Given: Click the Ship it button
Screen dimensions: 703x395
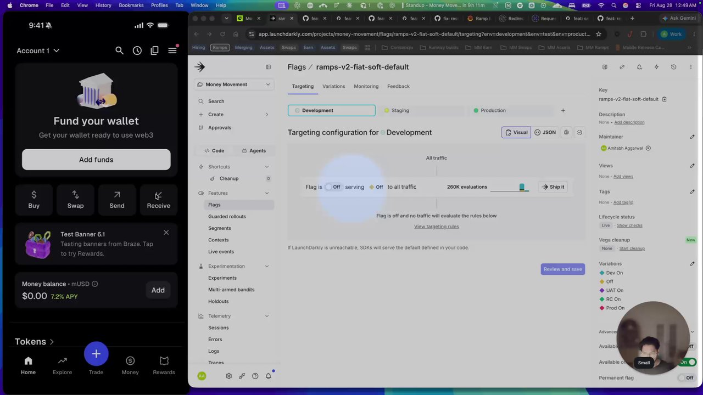Looking at the screenshot, I should click(x=553, y=187).
